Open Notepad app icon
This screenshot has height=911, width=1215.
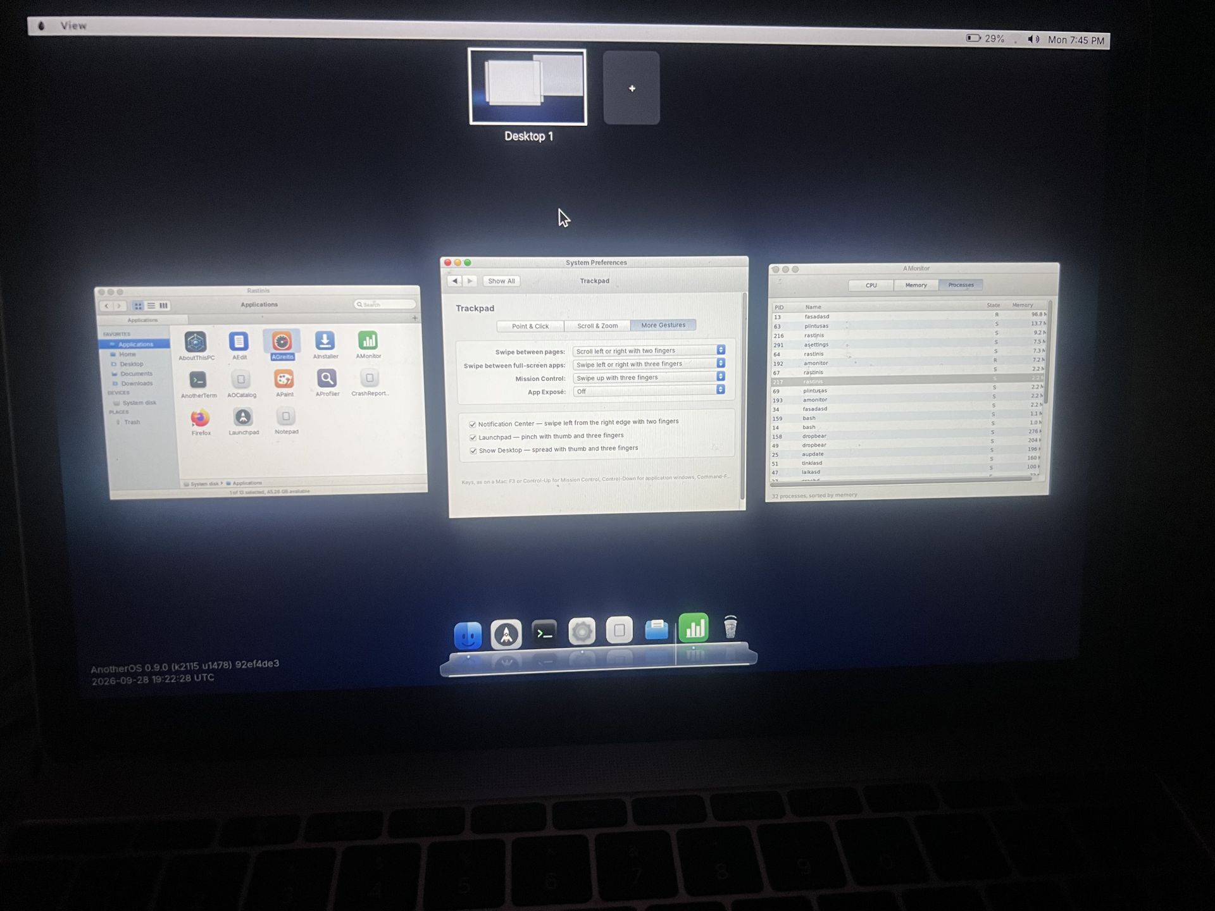tap(286, 417)
